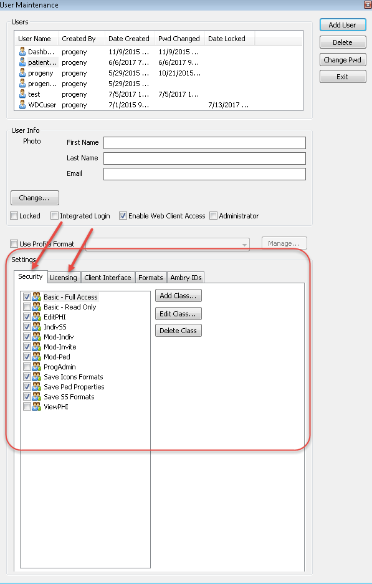
Task: Select the test user icon
Action: click(x=22, y=94)
